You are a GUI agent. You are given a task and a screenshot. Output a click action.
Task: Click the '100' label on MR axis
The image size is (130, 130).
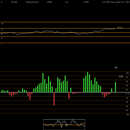point(127,73)
